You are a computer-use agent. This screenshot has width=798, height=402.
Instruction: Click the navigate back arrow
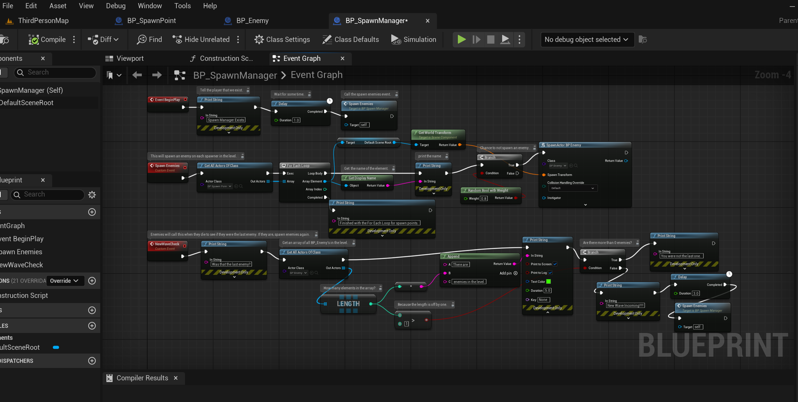(x=137, y=75)
